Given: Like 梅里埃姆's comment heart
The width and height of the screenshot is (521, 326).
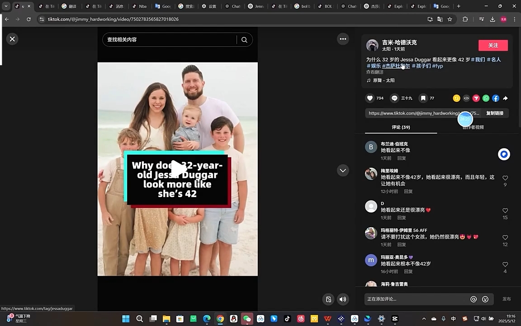Looking at the screenshot, I should coord(505,177).
